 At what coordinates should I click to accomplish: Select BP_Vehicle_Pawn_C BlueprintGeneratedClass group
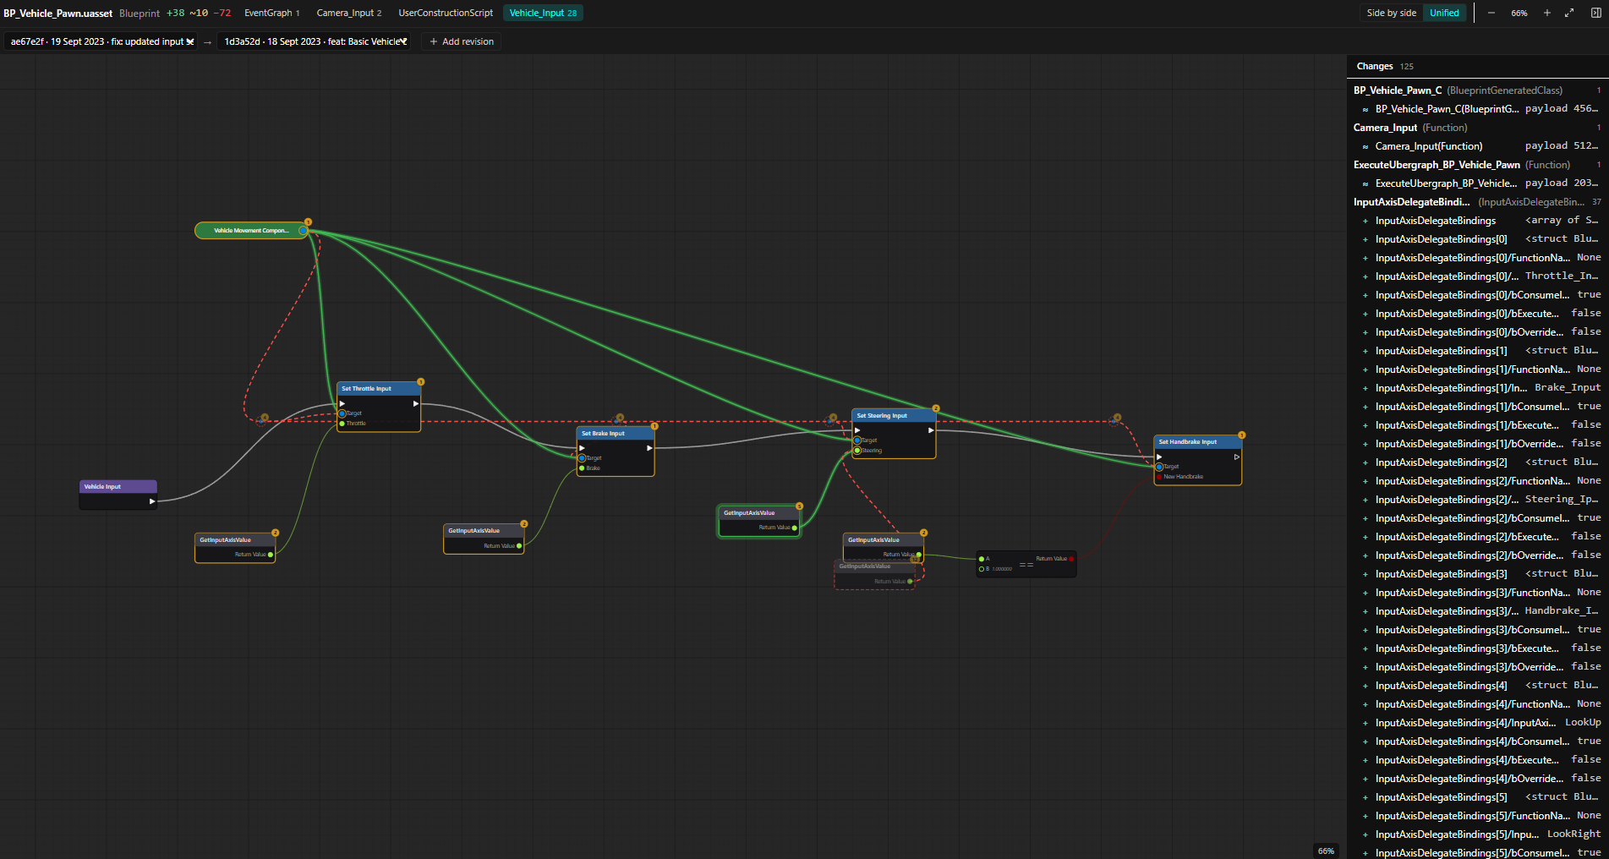(x=1477, y=90)
